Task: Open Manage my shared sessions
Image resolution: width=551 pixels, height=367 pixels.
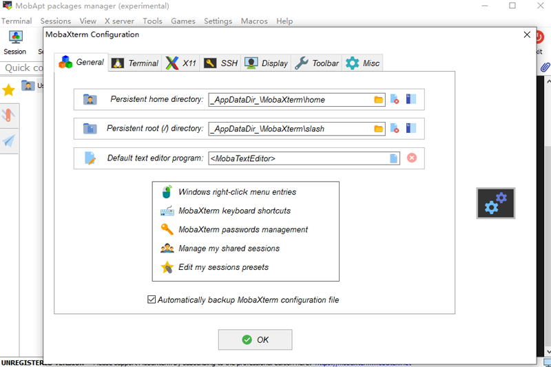Action: (229, 249)
